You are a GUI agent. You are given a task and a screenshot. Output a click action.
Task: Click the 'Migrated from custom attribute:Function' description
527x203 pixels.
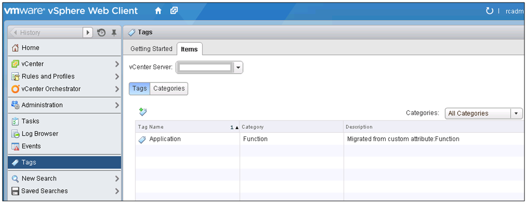403,139
